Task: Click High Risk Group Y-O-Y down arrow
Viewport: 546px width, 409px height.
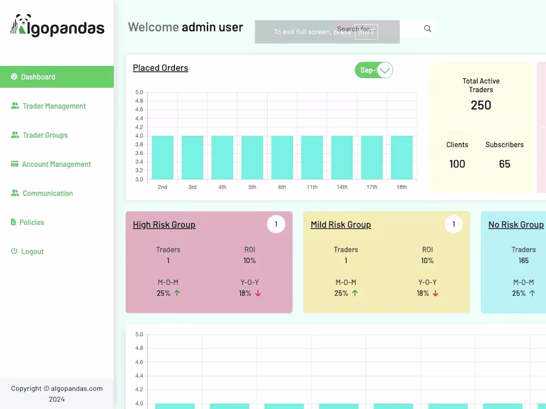Action: click(x=258, y=293)
